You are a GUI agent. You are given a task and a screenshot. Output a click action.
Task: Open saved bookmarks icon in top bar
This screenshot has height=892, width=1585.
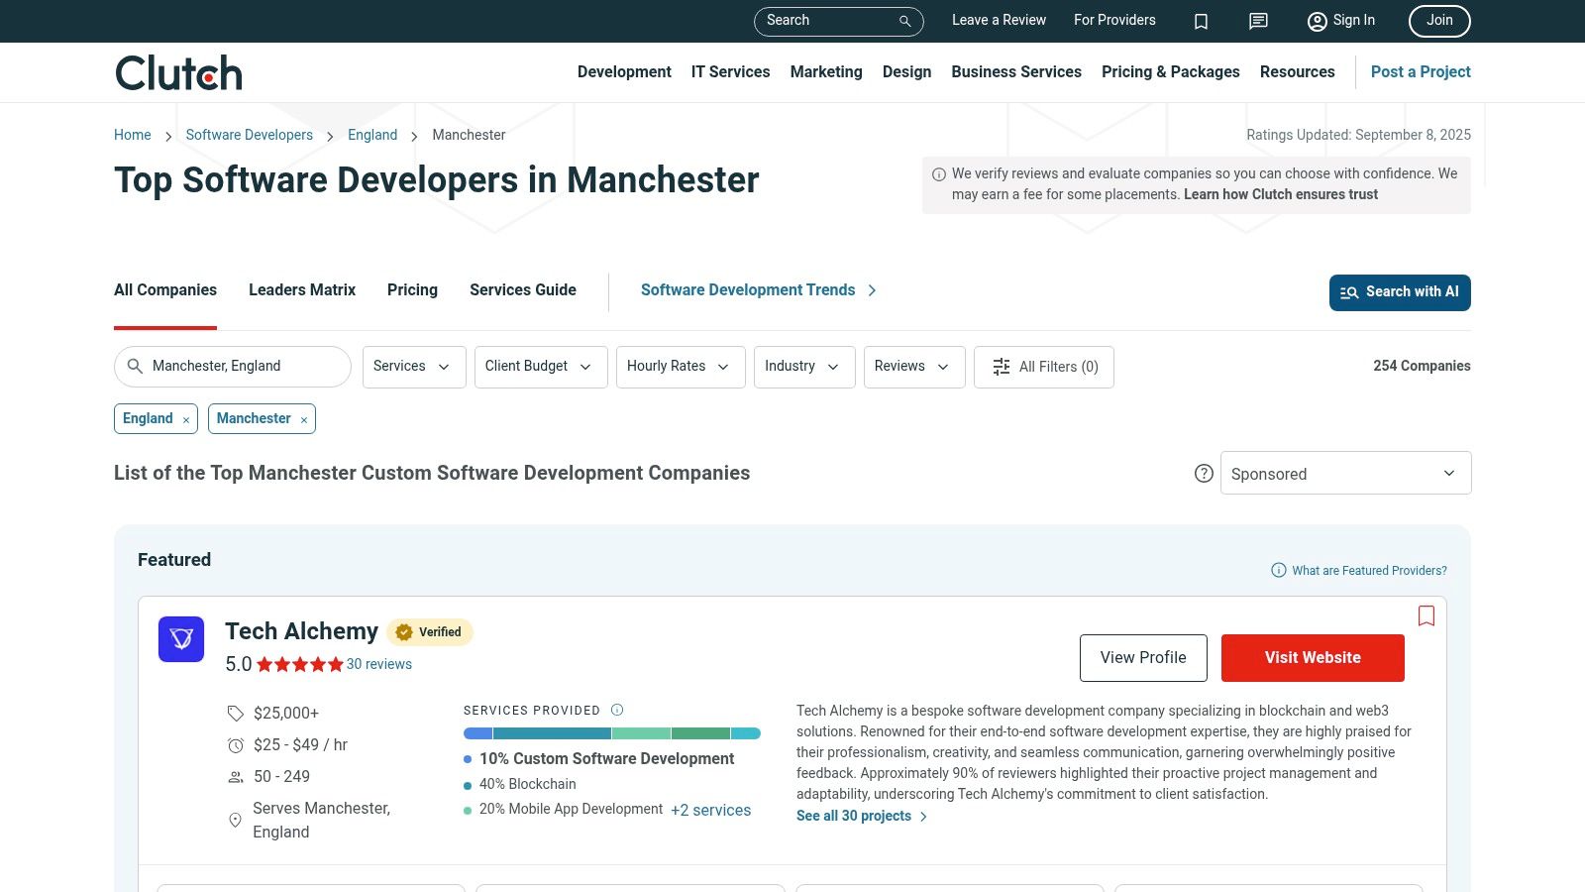[x=1201, y=21]
